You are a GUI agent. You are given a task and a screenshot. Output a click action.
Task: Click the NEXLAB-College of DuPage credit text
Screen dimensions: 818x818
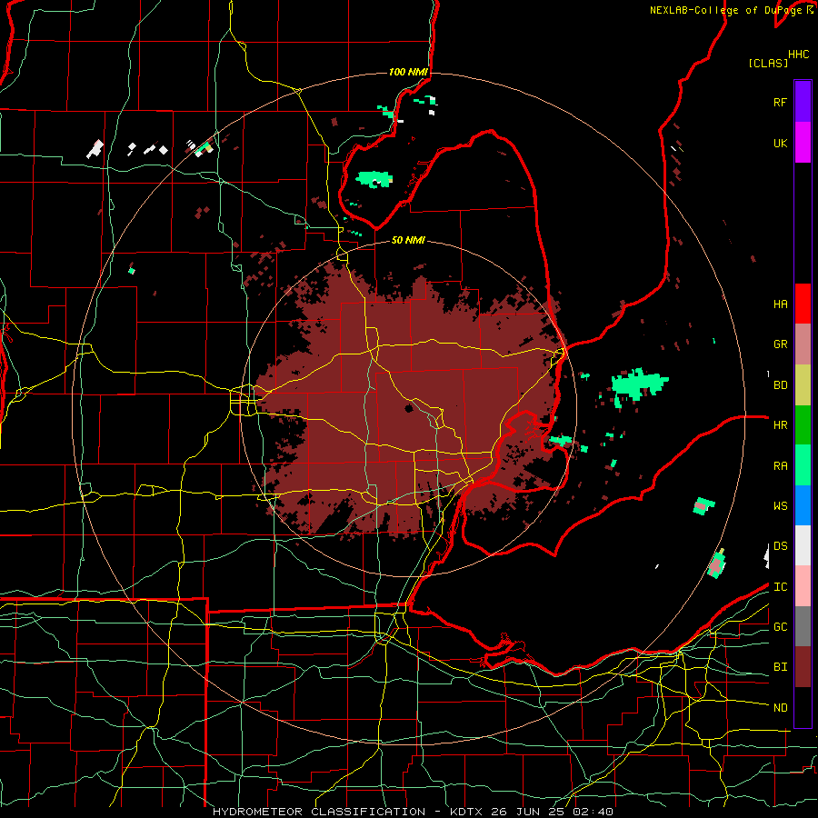[x=727, y=10]
